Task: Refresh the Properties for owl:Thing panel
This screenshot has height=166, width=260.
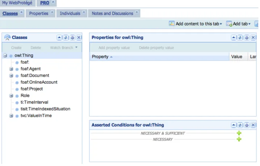Action: pyautogui.click(x=240, y=38)
